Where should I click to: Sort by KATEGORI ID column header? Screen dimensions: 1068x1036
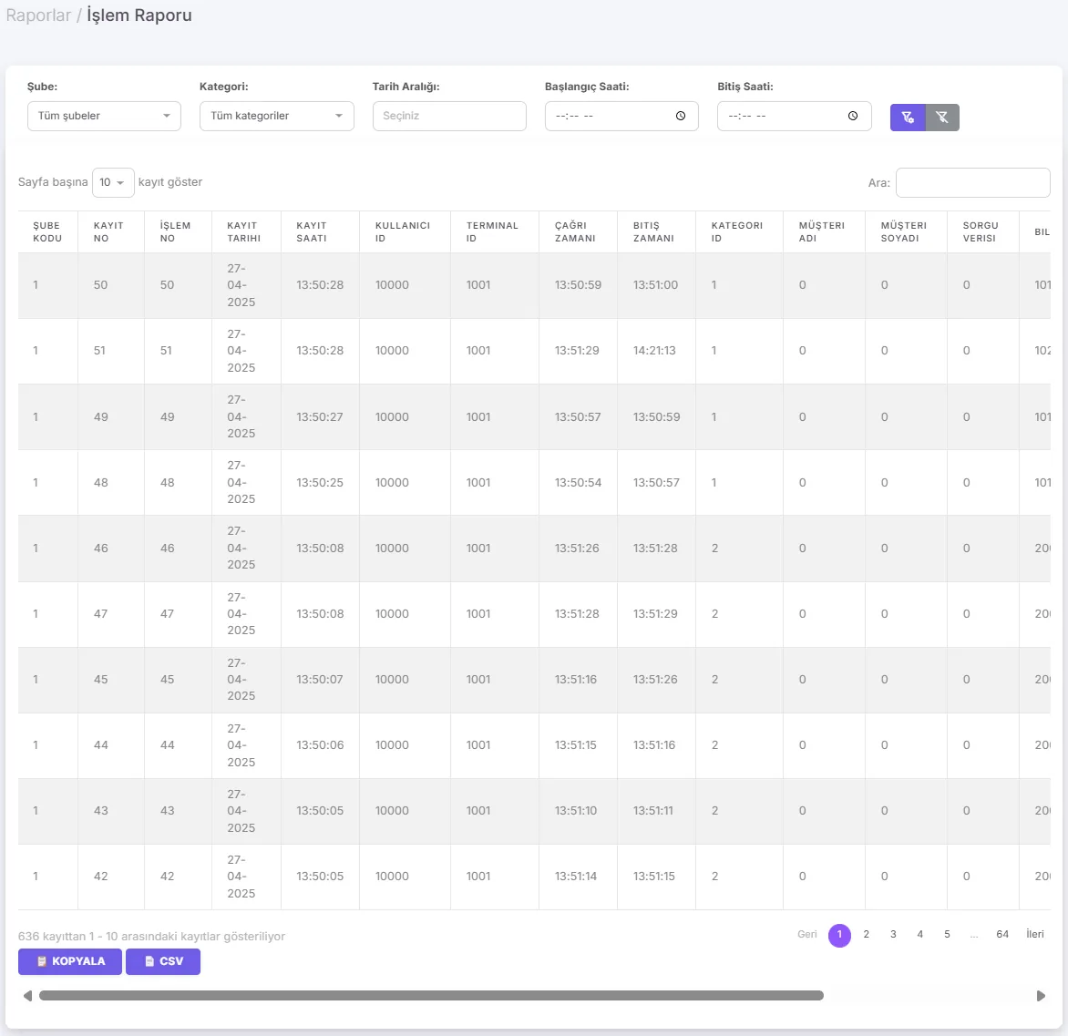point(739,231)
